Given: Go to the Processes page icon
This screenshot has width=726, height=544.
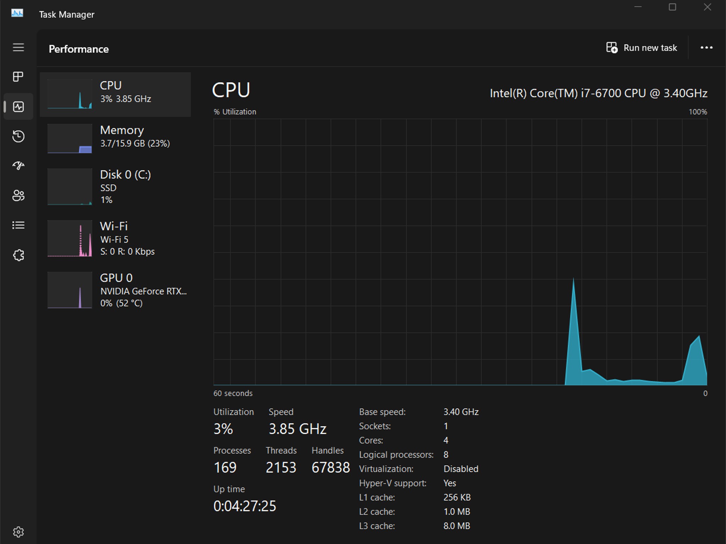Looking at the screenshot, I should pos(18,76).
